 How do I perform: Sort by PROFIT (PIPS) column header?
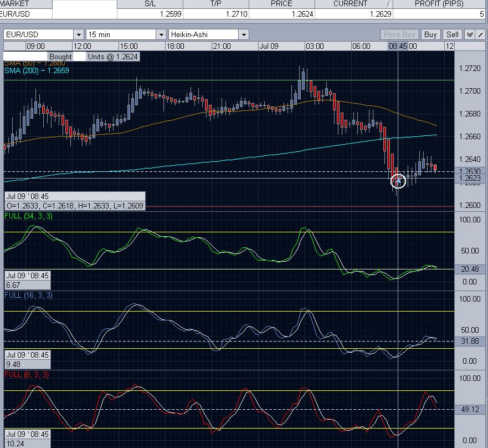pos(439,4)
